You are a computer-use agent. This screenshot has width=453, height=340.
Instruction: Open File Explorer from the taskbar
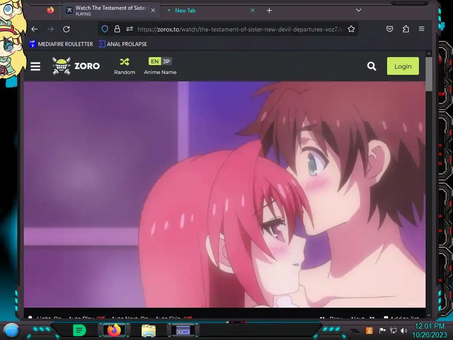tap(149, 330)
